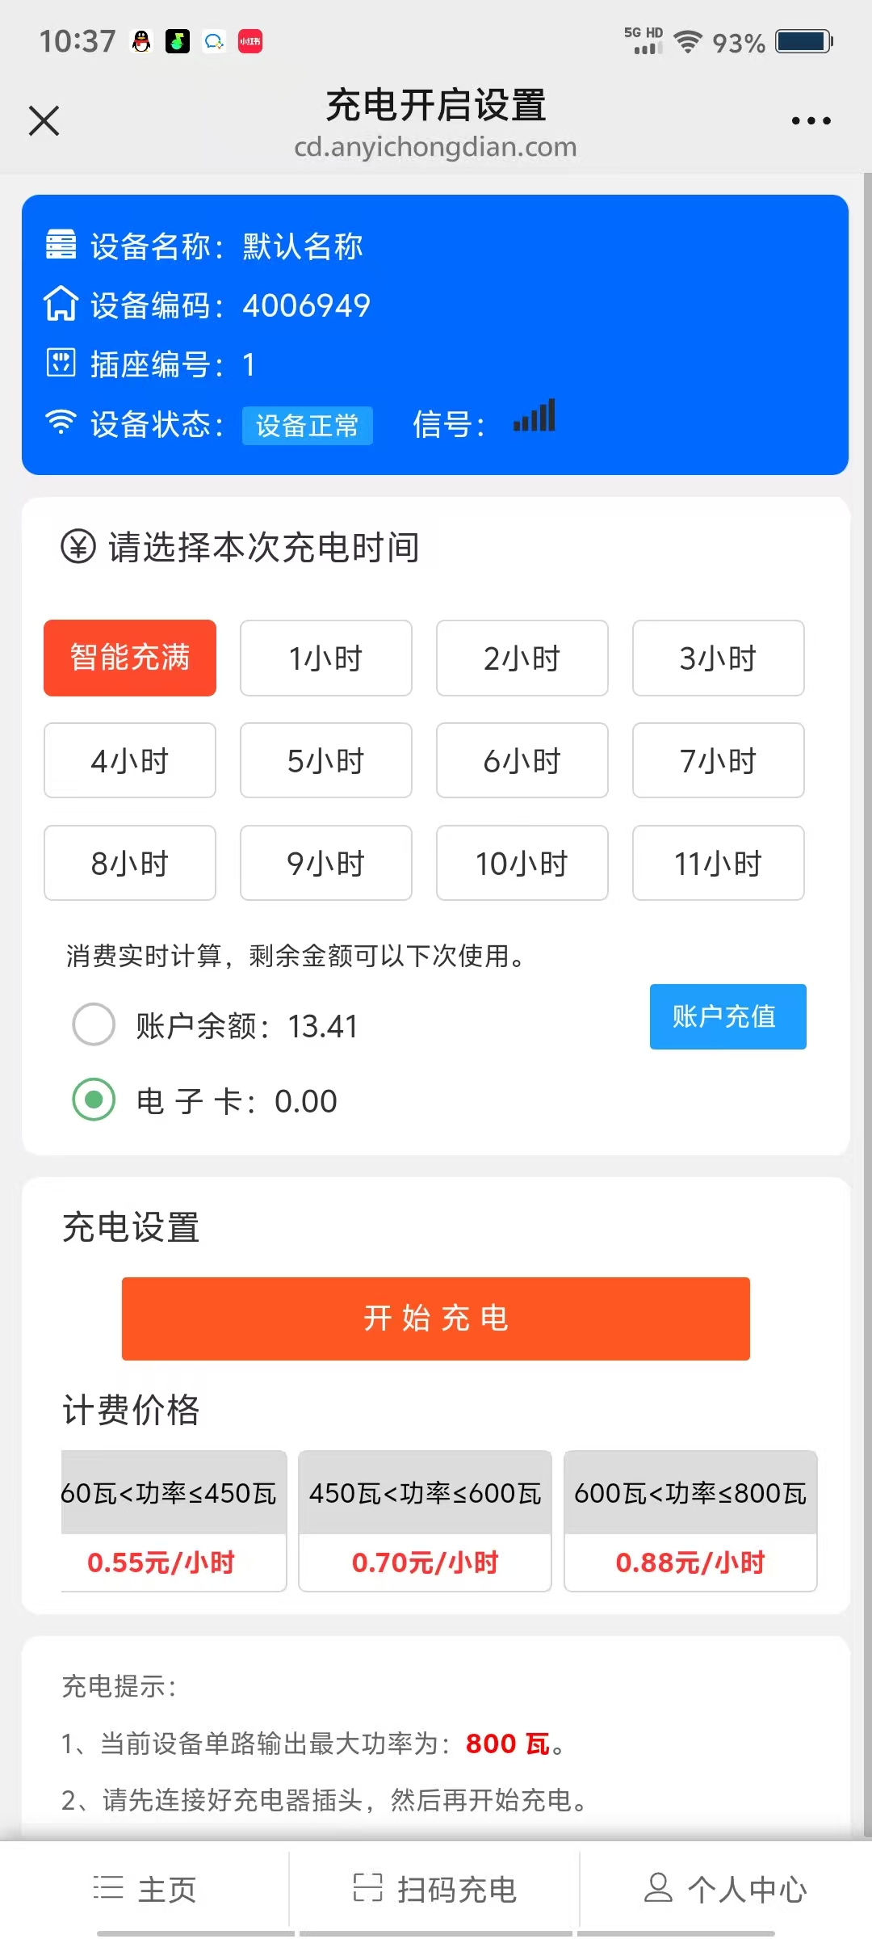Tap the socket number icon
Screen dimensions: 872x1939
(x=61, y=364)
